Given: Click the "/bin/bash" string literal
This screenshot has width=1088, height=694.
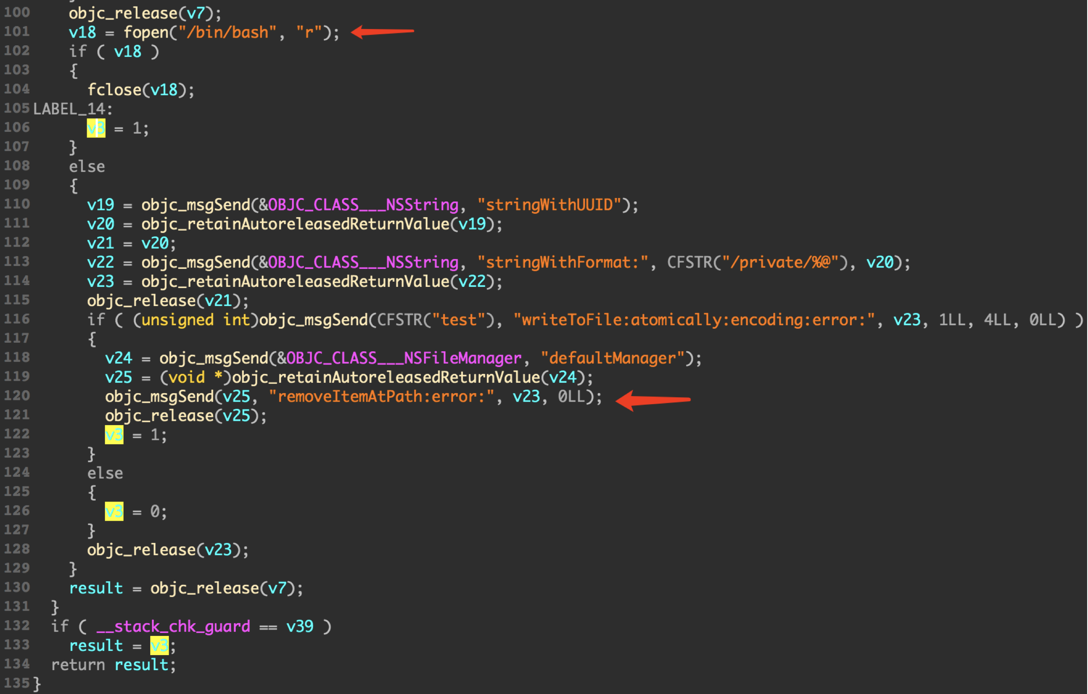Looking at the screenshot, I should point(227,32).
